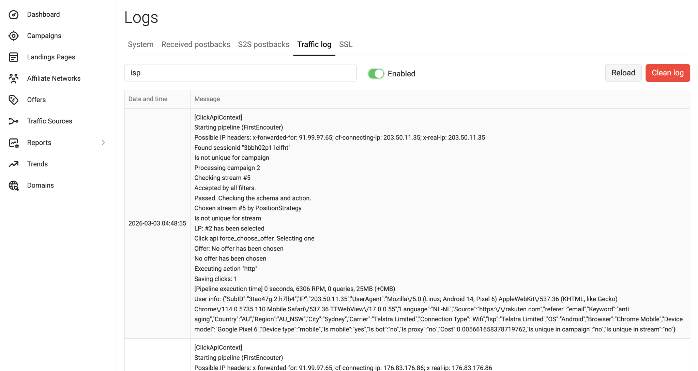Click the Landings Pages icon
The height and width of the screenshot is (371, 698).
click(x=14, y=57)
